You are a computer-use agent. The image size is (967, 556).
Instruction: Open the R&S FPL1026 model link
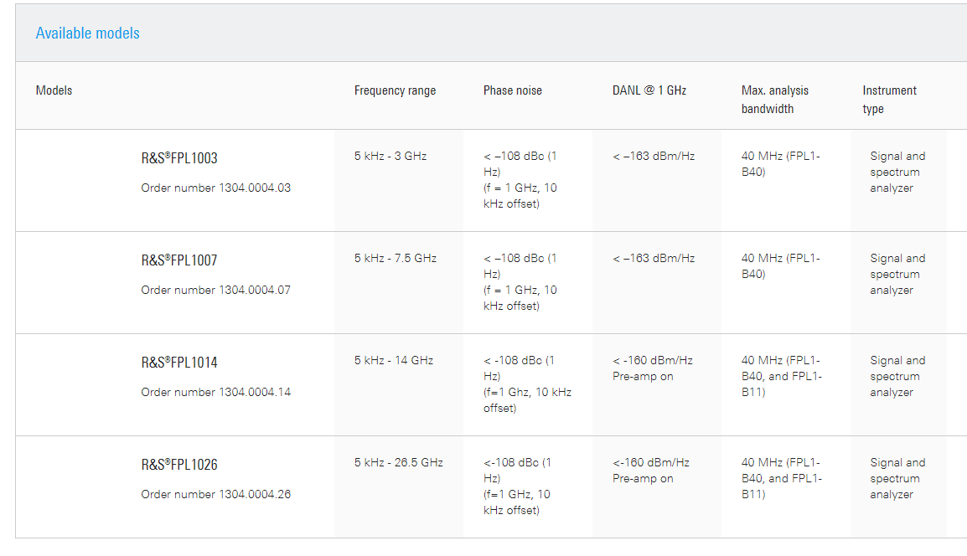coord(179,465)
